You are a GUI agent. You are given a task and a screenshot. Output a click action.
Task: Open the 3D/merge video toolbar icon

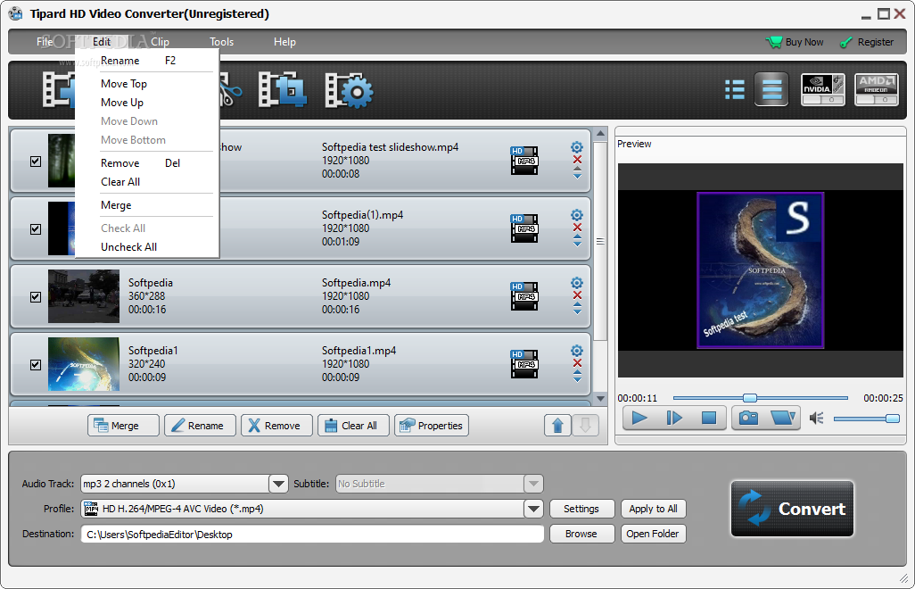283,90
